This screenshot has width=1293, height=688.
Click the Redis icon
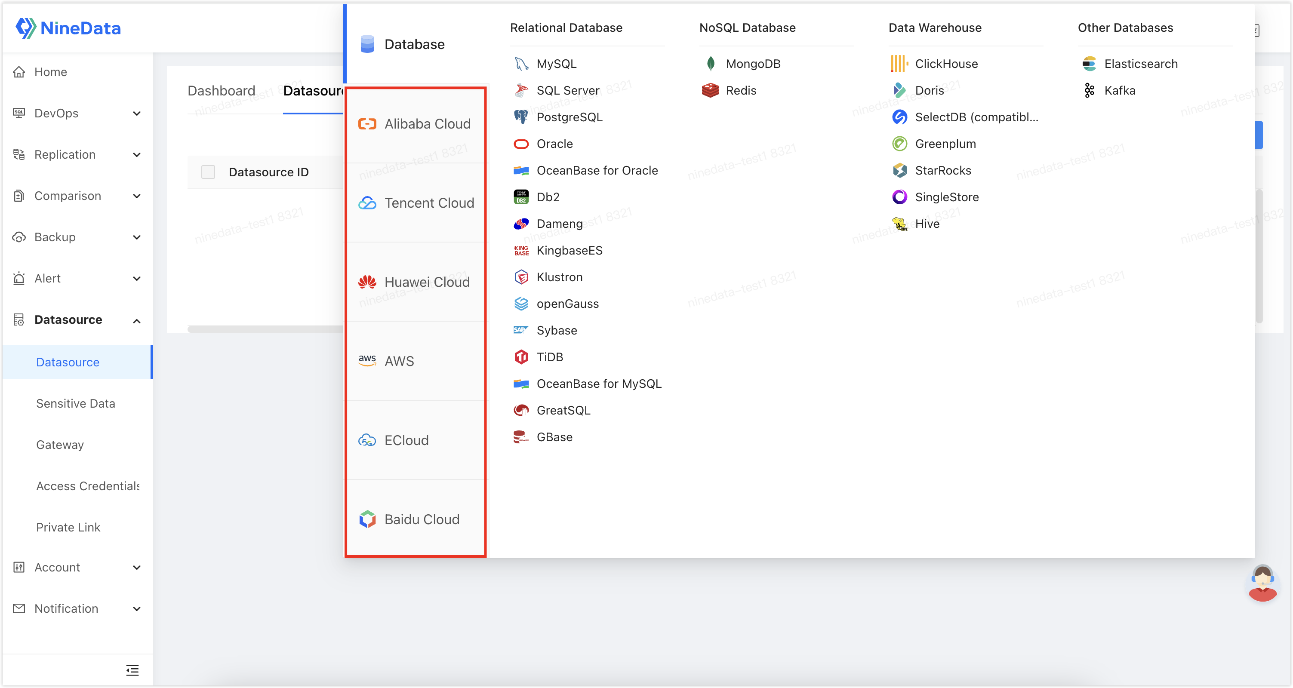coord(710,90)
